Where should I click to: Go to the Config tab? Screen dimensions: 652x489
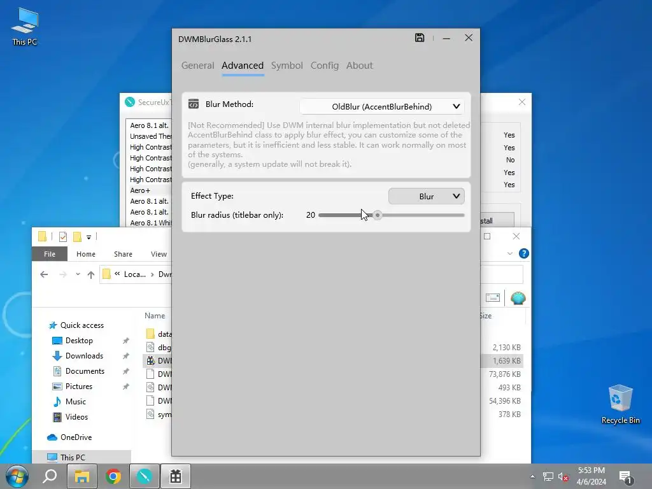324,66
